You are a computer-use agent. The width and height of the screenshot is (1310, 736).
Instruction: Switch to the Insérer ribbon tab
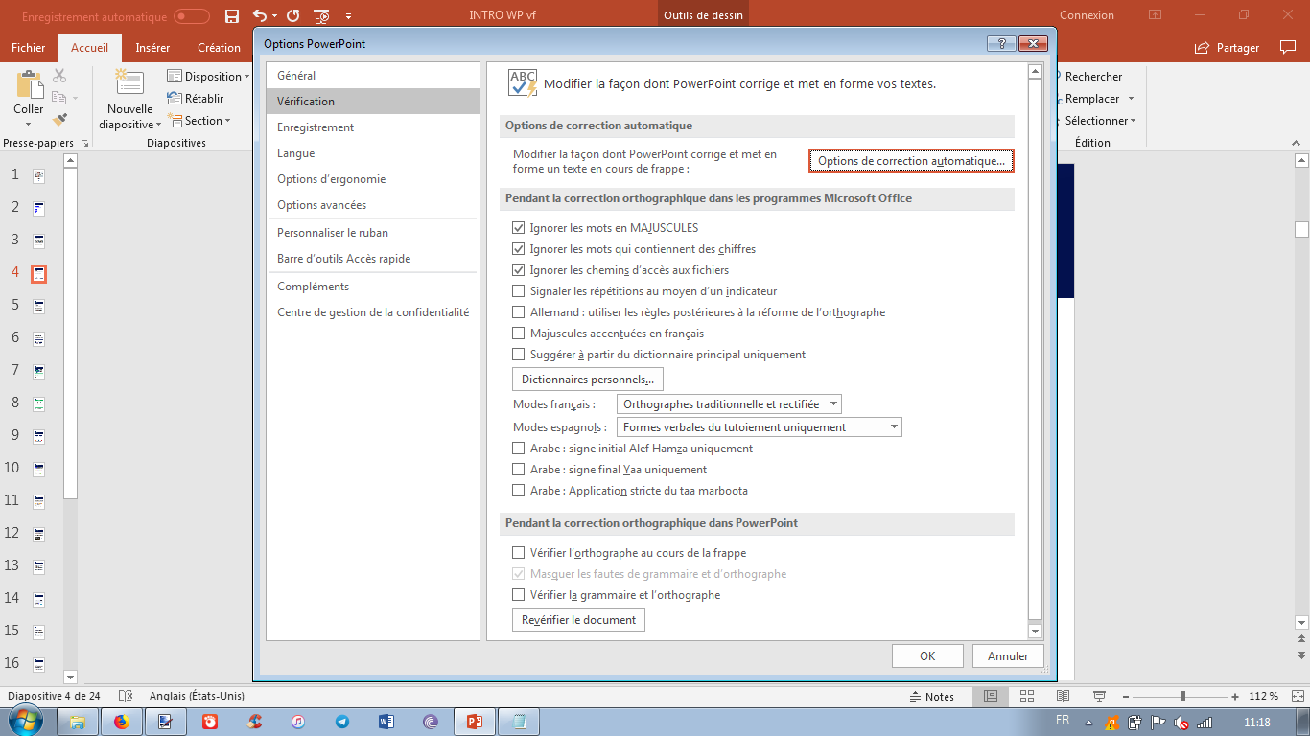(152, 48)
